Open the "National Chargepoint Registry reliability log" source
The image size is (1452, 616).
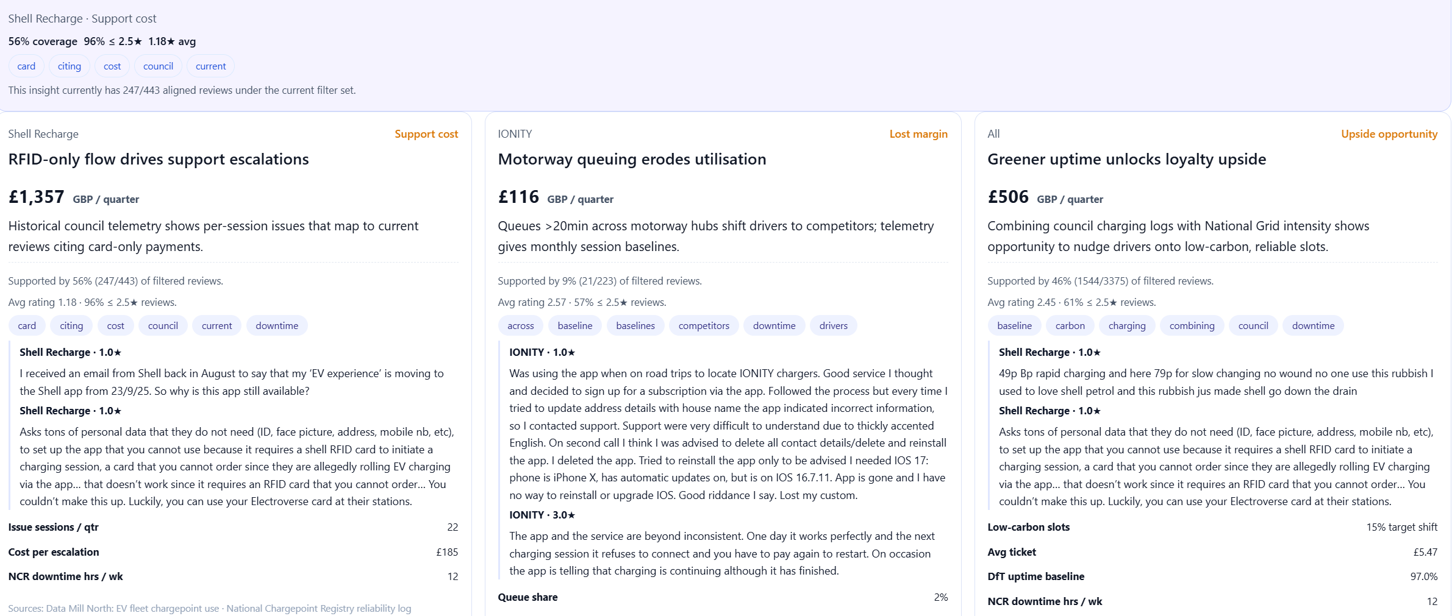[x=318, y=609]
